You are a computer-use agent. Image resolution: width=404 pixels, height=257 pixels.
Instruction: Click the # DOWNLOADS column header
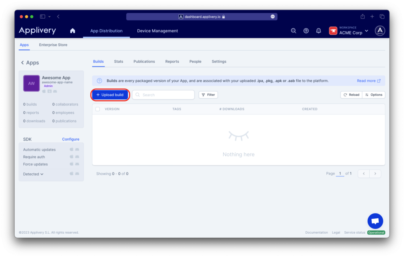click(232, 109)
